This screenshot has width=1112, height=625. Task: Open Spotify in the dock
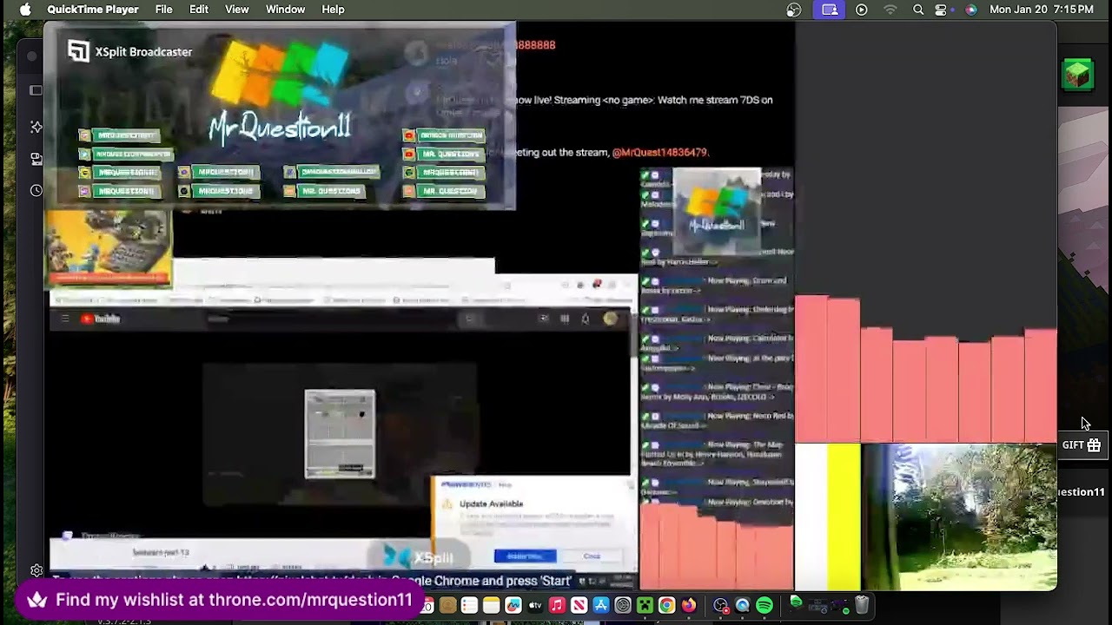[x=764, y=605]
